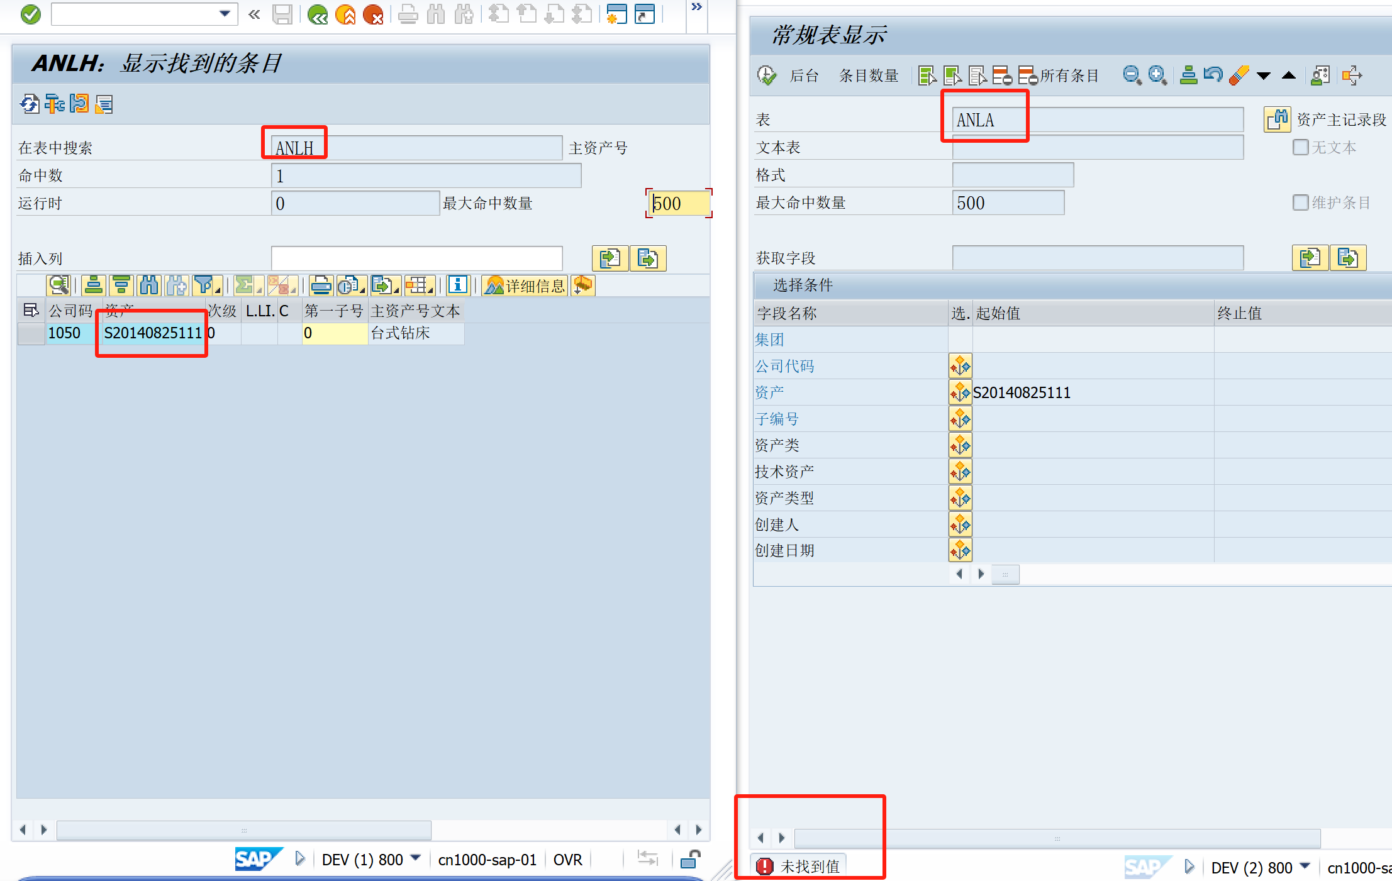Click the orange Exit up-arrow icon
This screenshot has width=1392, height=881.
point(345,14)
